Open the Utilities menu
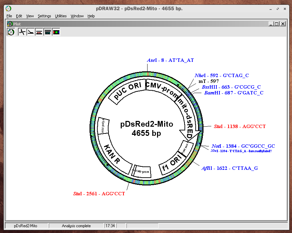Viewport: 292px width, 233px height. pos(61,16)
